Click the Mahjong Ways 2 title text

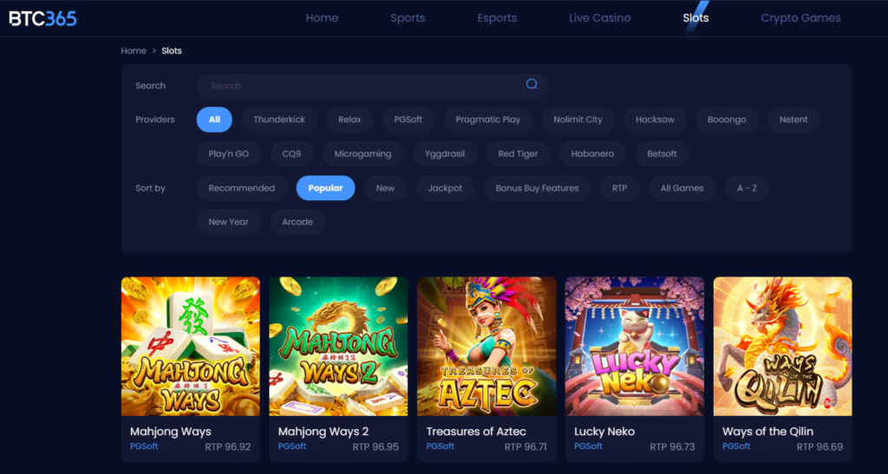point(323,432)
